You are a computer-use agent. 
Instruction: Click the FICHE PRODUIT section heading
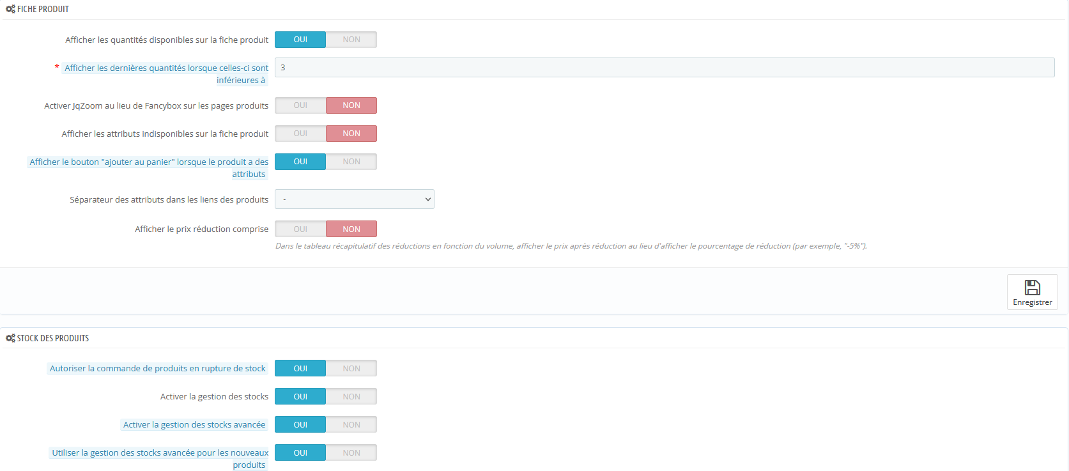tap(43, 9)
